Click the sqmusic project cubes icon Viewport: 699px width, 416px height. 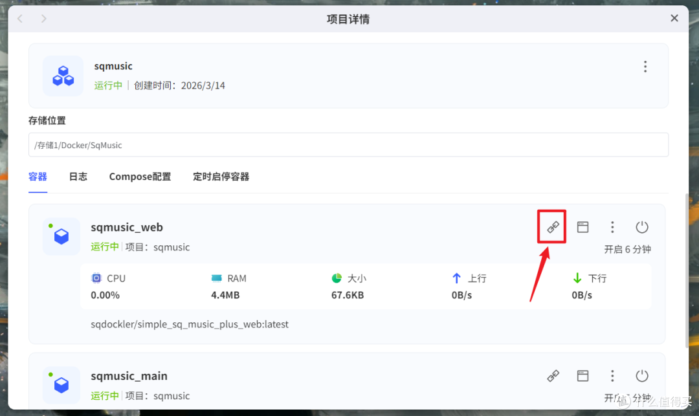point(63,76)
